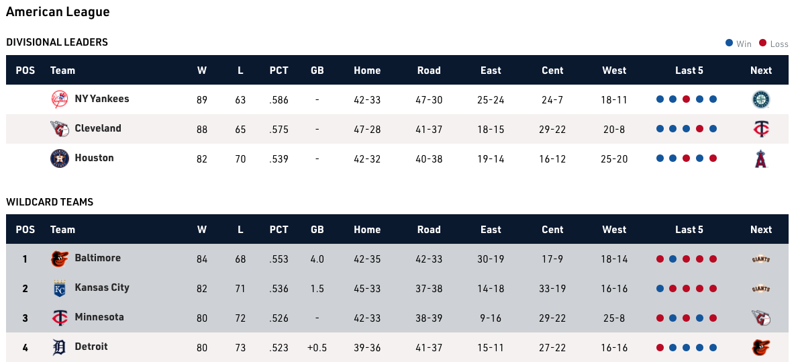Click the NY Yankees team logo
This screenshot has width=798, height=362.
click(60, 99)
